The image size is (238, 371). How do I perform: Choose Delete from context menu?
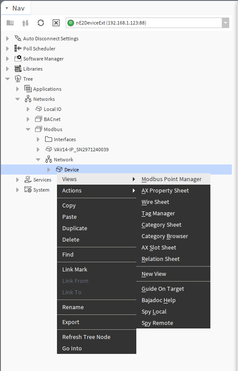coord(96,239)
